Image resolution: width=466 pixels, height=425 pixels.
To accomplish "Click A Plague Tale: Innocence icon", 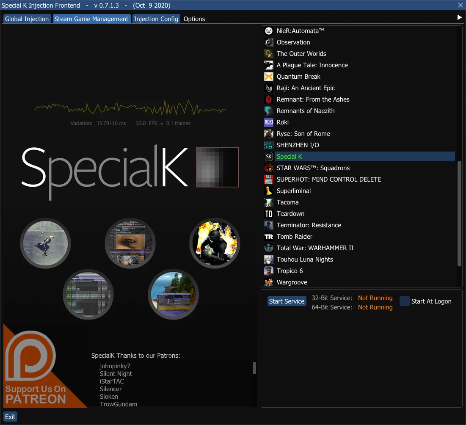I will point(269,65).
